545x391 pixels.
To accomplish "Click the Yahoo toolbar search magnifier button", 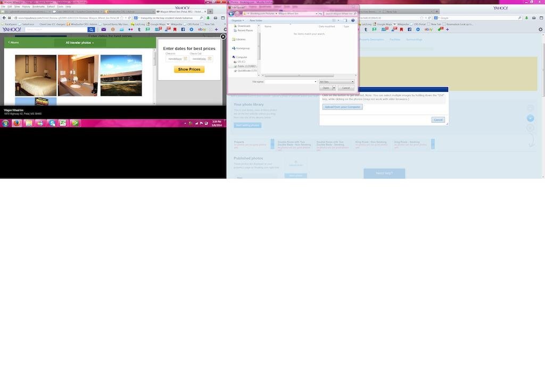I will 91,30.
